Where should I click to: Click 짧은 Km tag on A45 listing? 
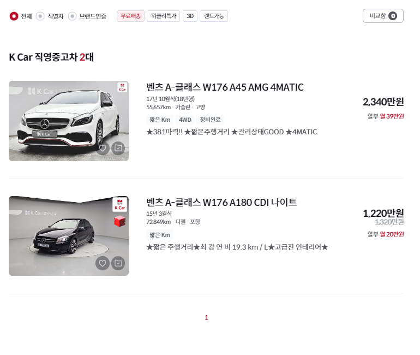click(x=160, y=120)
